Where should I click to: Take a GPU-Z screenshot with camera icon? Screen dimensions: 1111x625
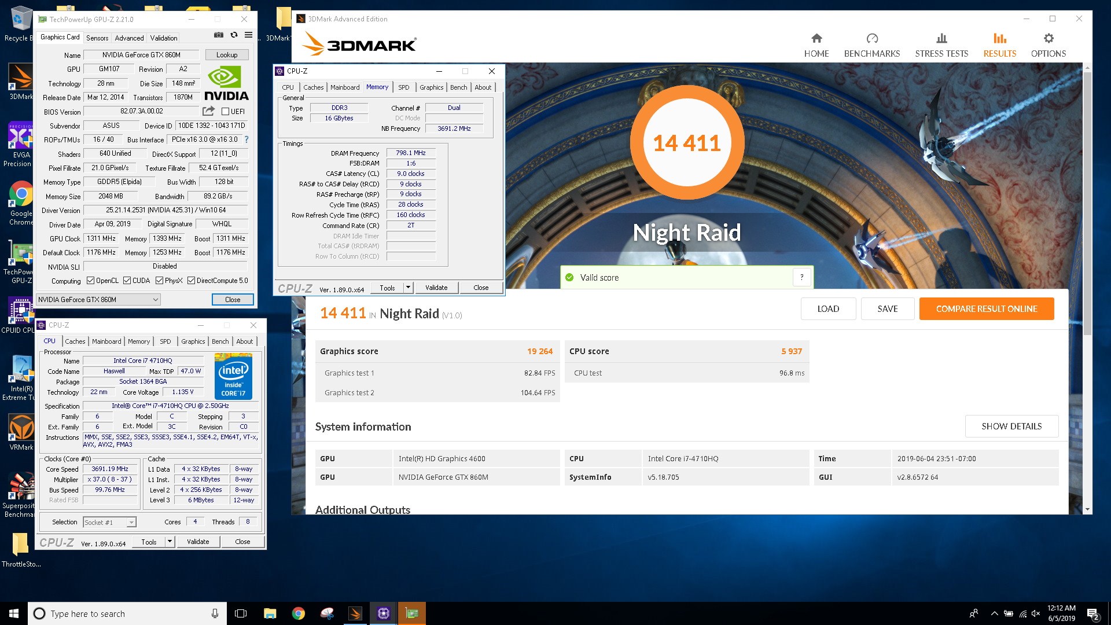coord(218,35)
